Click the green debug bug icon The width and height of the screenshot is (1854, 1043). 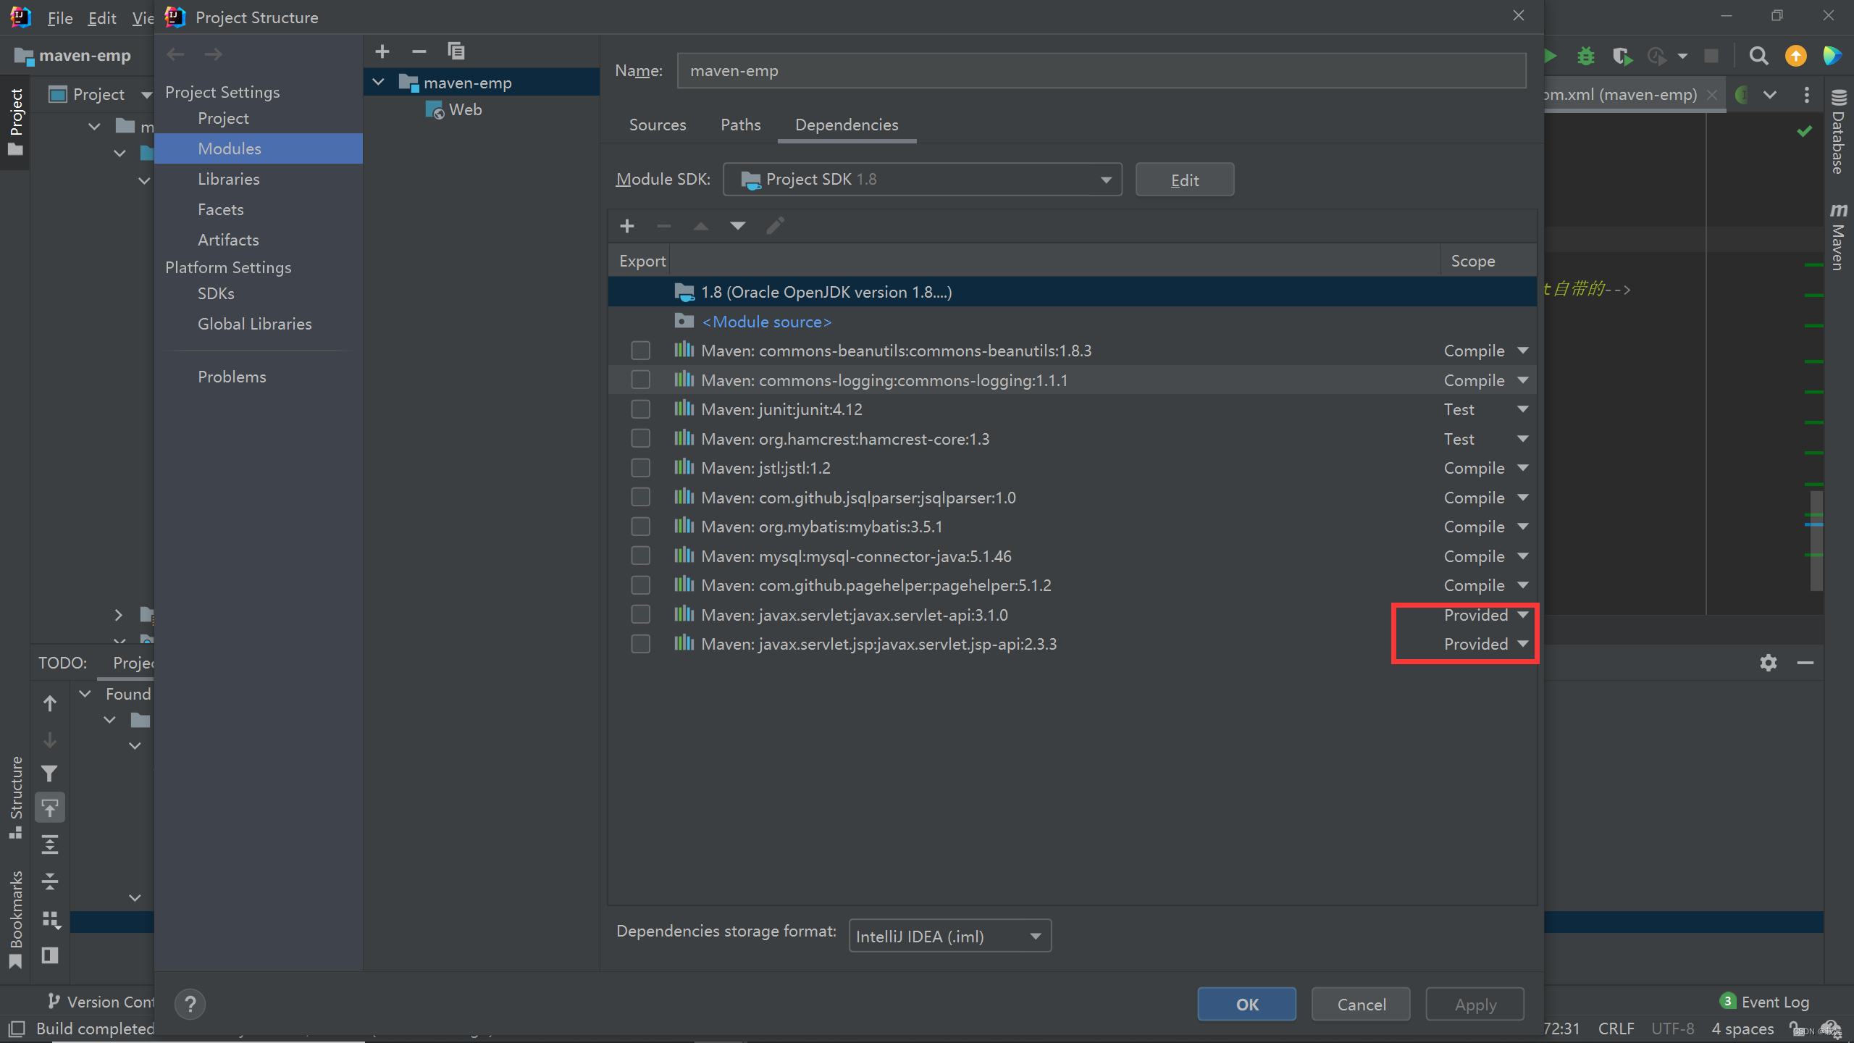point(1586,56)
